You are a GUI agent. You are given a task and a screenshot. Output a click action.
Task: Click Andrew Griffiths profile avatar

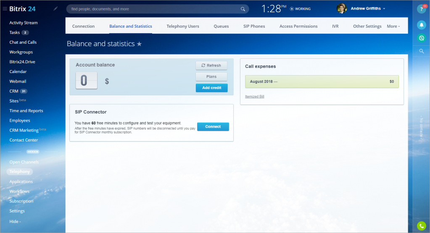tap(342, 8)
